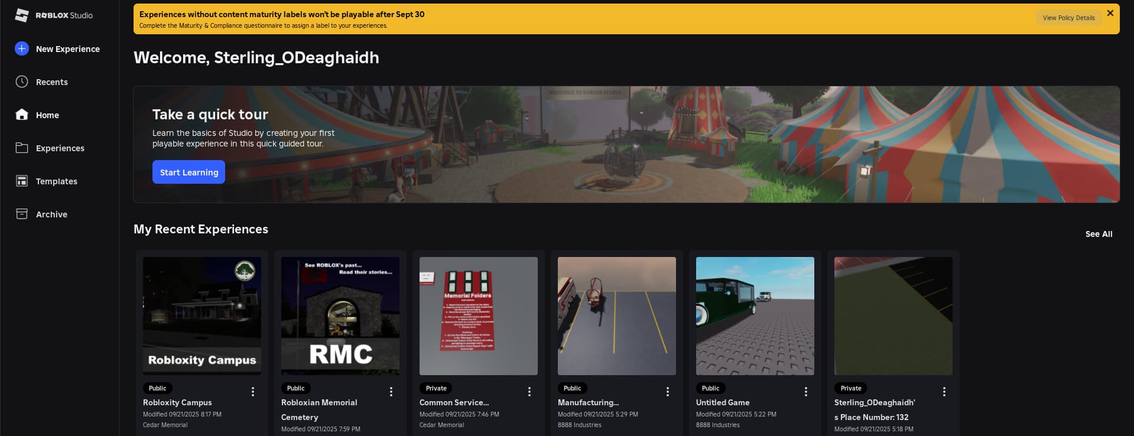This screenshot has width=1134, height=436.
Task: Open the Manufacturing parking lot thumbnail
Action: coord(617,316)
